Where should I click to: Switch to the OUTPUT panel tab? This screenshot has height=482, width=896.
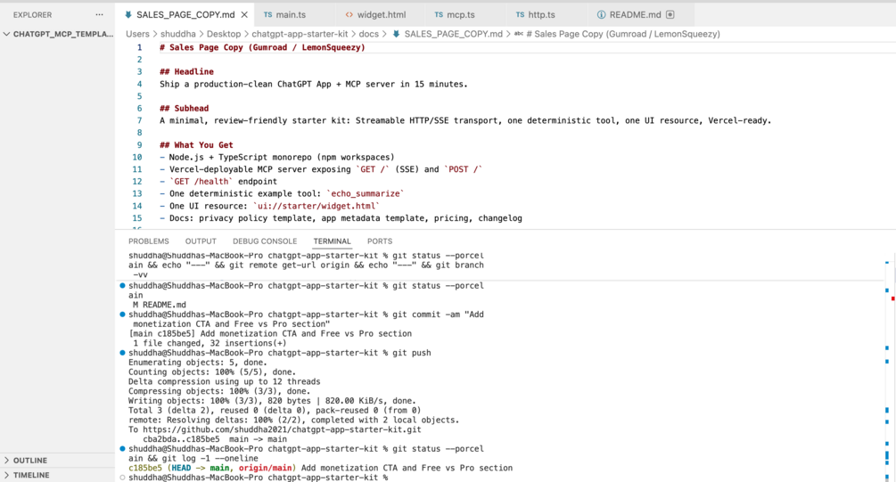(x=201, y=241)
